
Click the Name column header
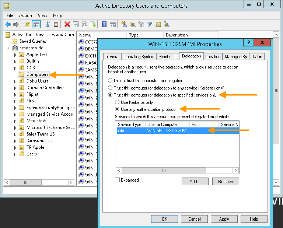(102, 35)
